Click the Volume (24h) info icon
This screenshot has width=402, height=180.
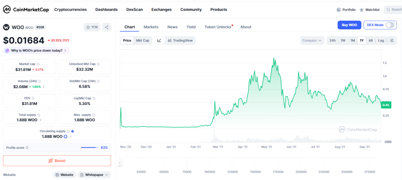click(39, 81)
